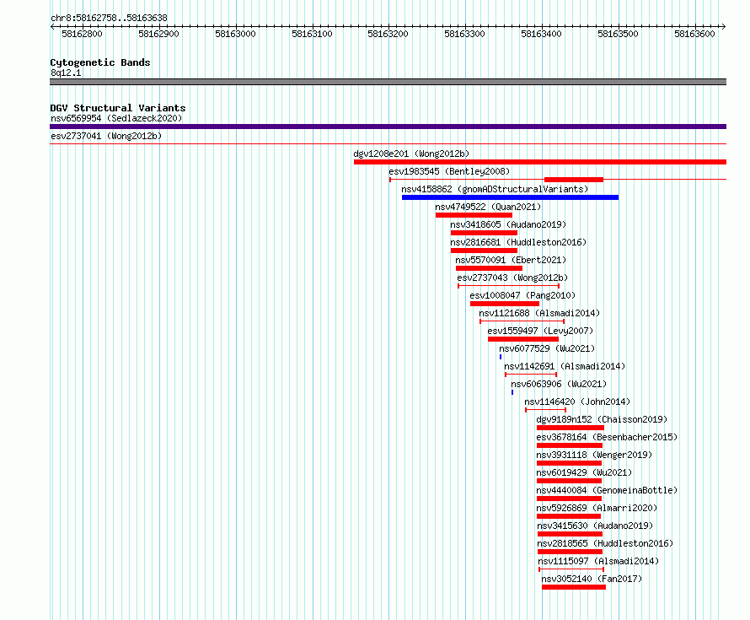Click ruler position 58163100
The image size is (750, 620).
pyautogui.click(x=313, y=34)
